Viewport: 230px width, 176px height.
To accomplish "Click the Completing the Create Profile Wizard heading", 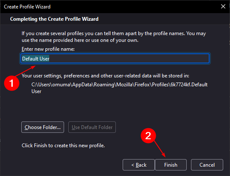I will click(54, 19).
